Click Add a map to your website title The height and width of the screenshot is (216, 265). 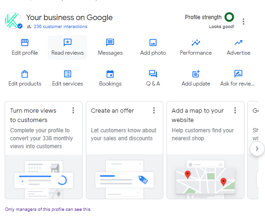[197, 115]
